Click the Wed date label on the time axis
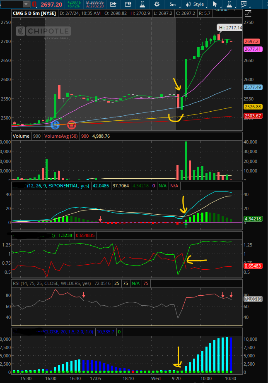The image size is (268, 383). (156, 378)
